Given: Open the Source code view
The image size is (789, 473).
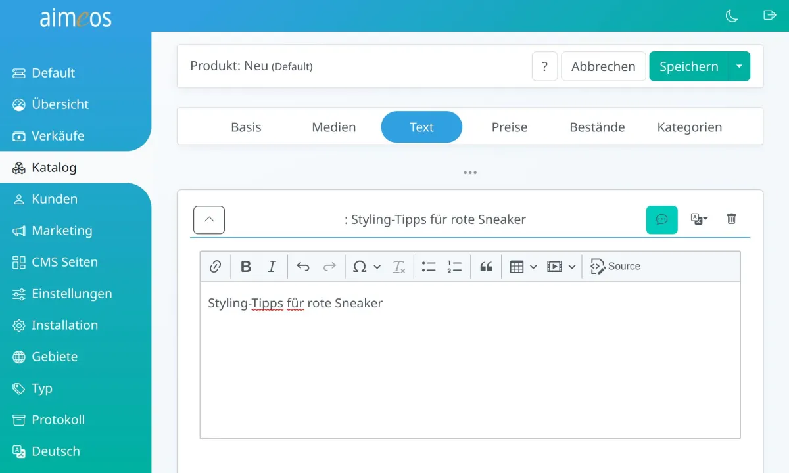Looking at the screenshot, I should (615, 266).
